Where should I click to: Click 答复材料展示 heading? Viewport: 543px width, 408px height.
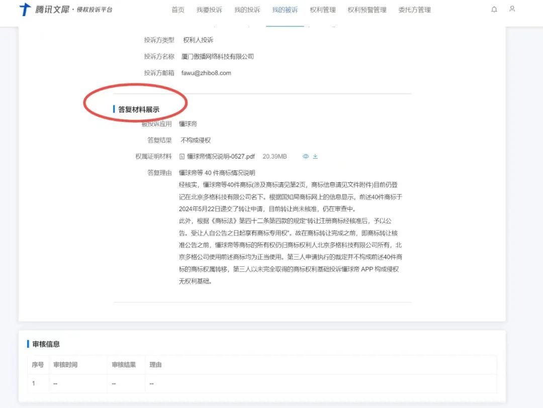(139, 110)
